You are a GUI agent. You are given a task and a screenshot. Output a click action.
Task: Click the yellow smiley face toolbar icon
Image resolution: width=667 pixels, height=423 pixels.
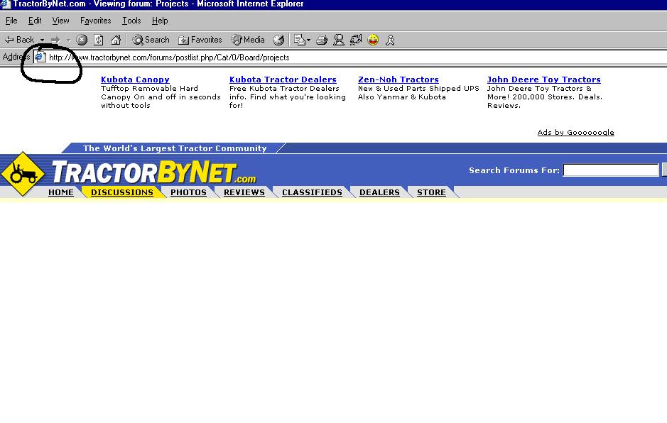tap(373, 40)
